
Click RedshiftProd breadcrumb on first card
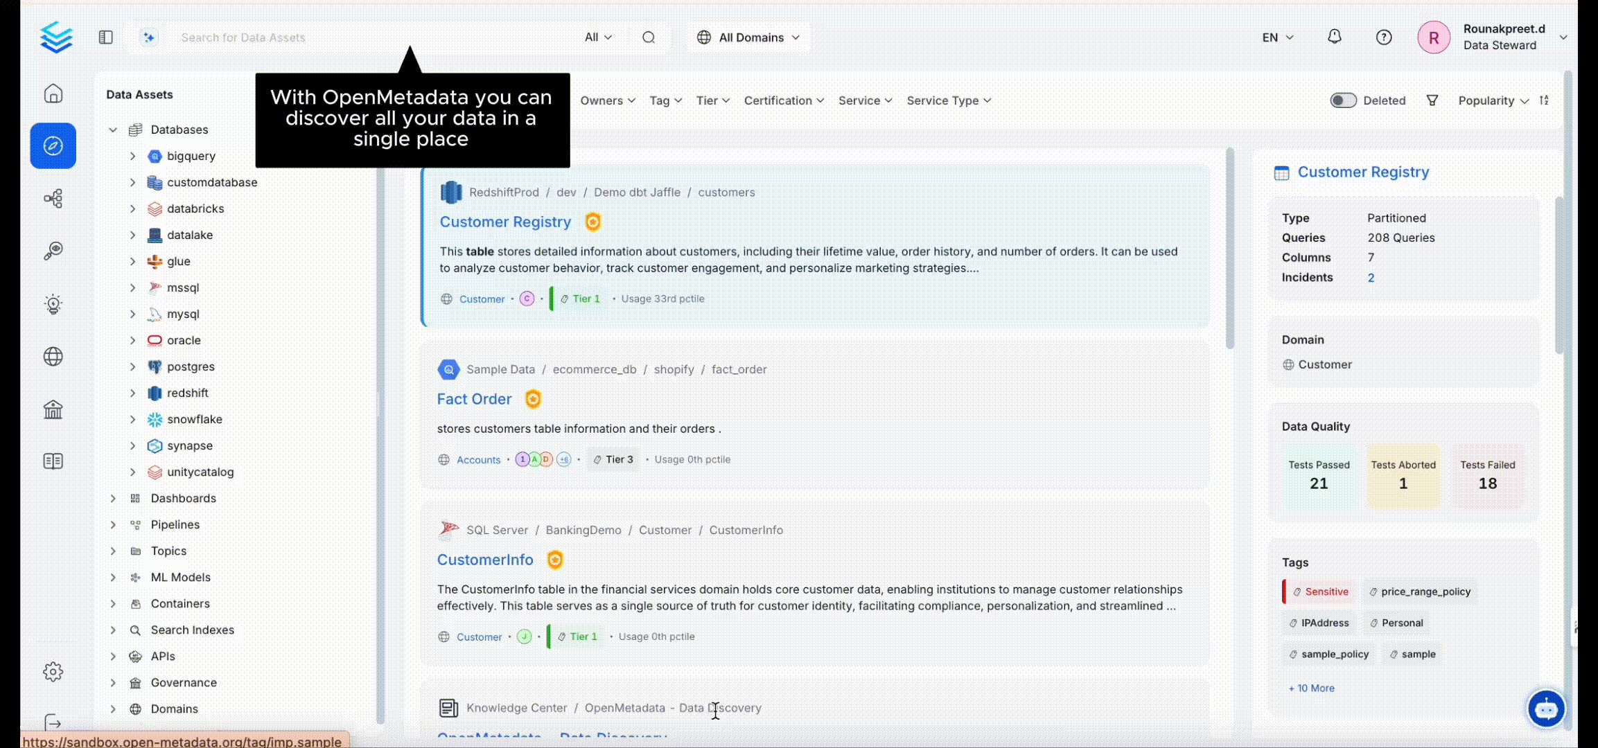tap(504, 192)
